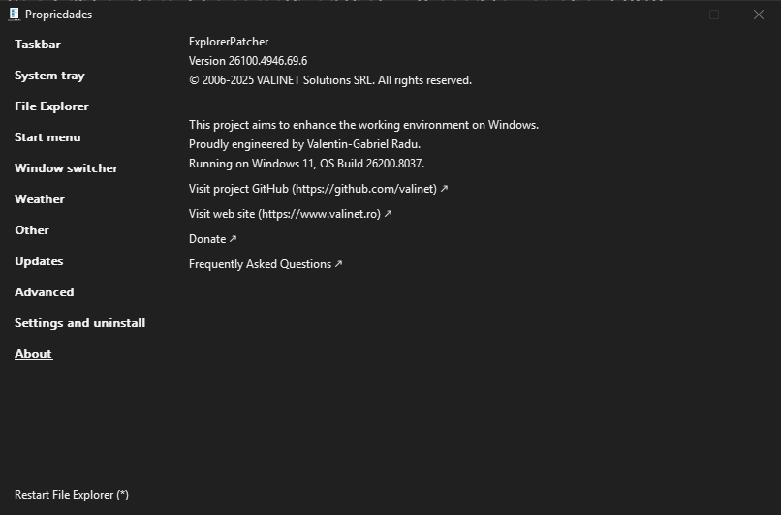
Task: Select Settings and uninstall section
Action: coord(79,323)
